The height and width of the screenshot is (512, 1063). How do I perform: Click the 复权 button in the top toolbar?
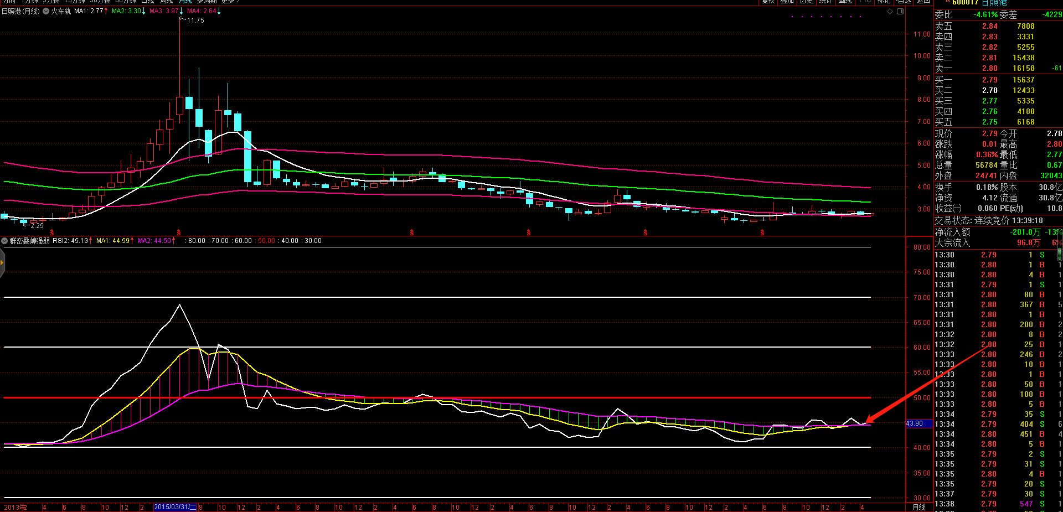click(768, 2)
